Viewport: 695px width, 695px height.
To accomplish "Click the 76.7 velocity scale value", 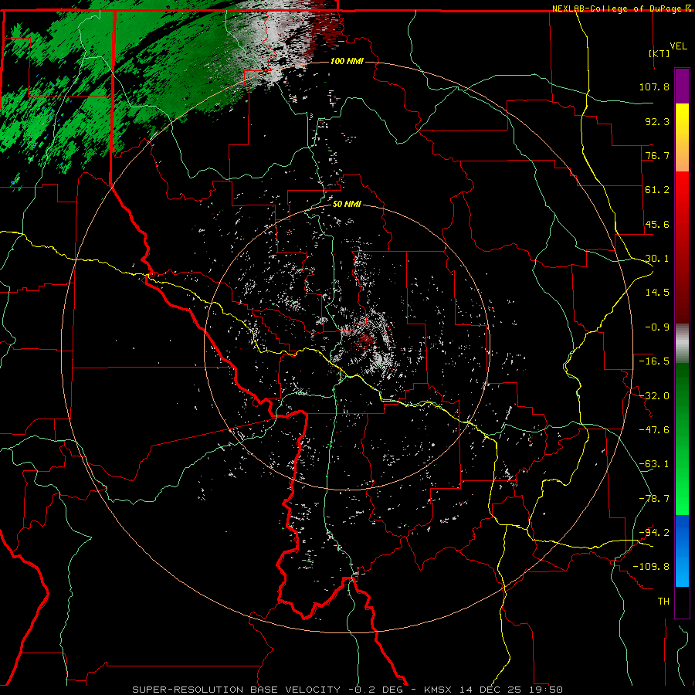I will point(657,155).
